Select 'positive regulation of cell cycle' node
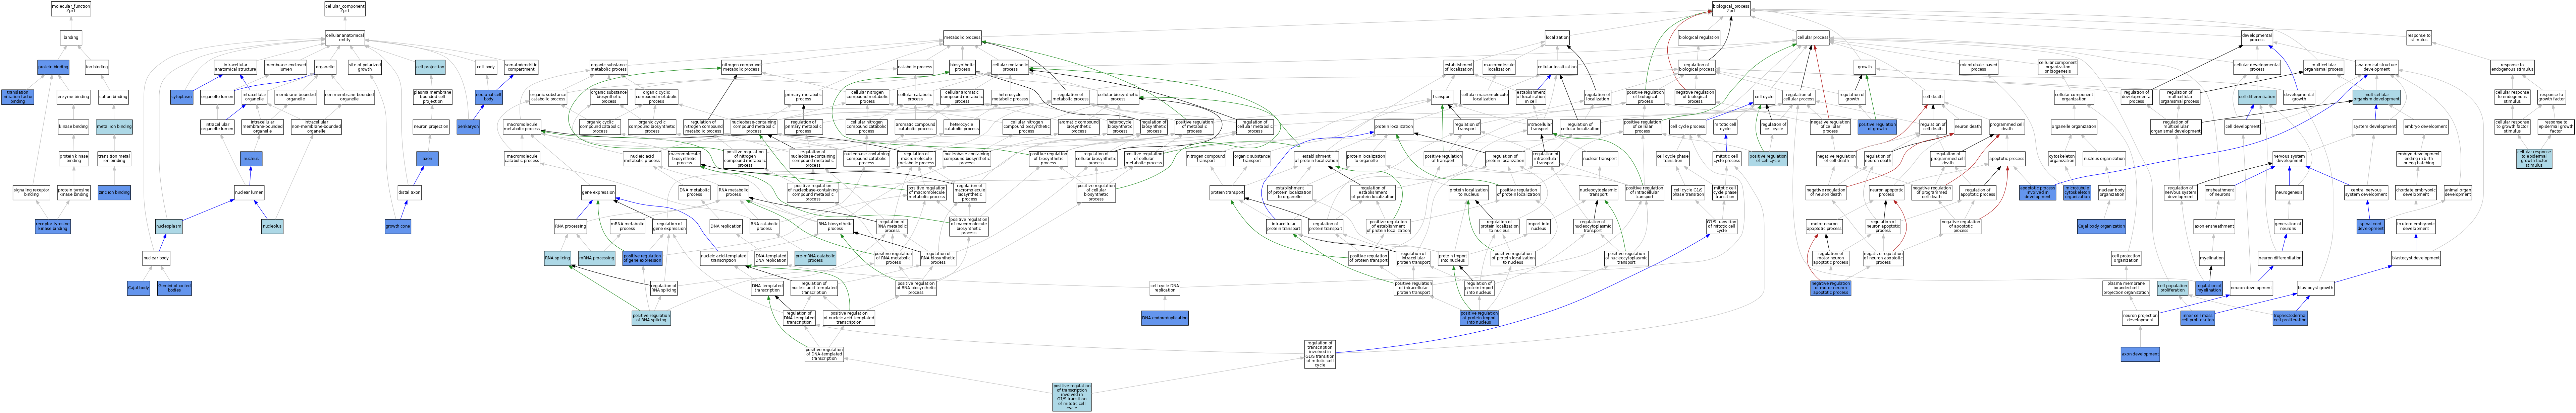Screen dimensions: 2576x413 [x=1768, y=159]
